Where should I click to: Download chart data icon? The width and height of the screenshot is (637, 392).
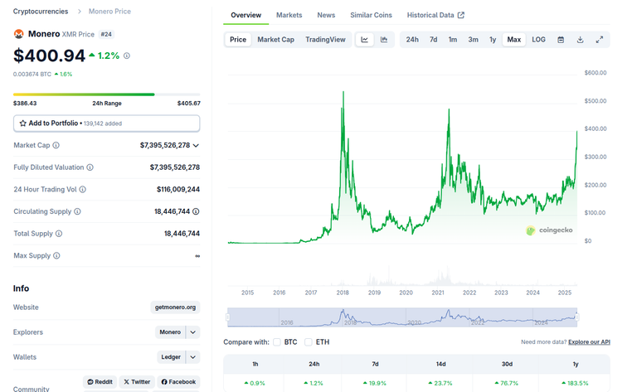click(580, 40)
